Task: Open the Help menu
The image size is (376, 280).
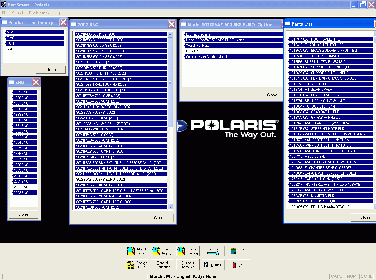Action: (58, 13)
